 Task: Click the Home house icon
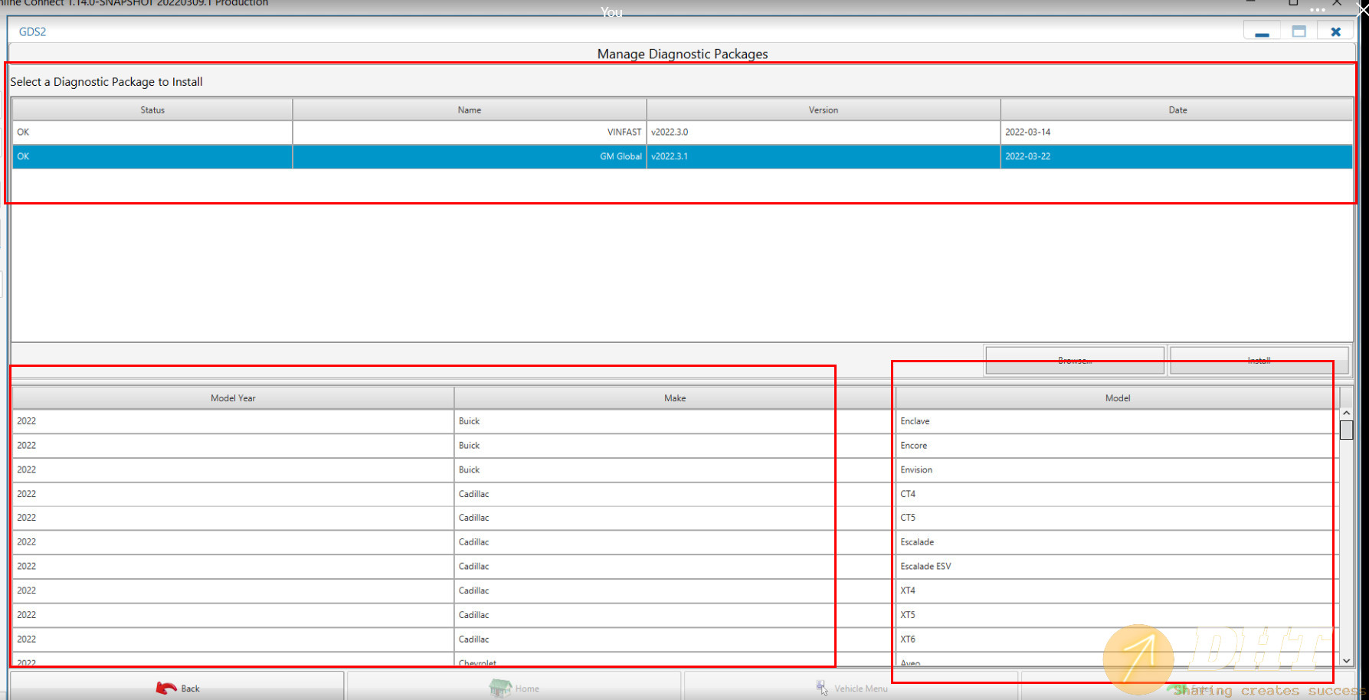[x=499, y=688]
